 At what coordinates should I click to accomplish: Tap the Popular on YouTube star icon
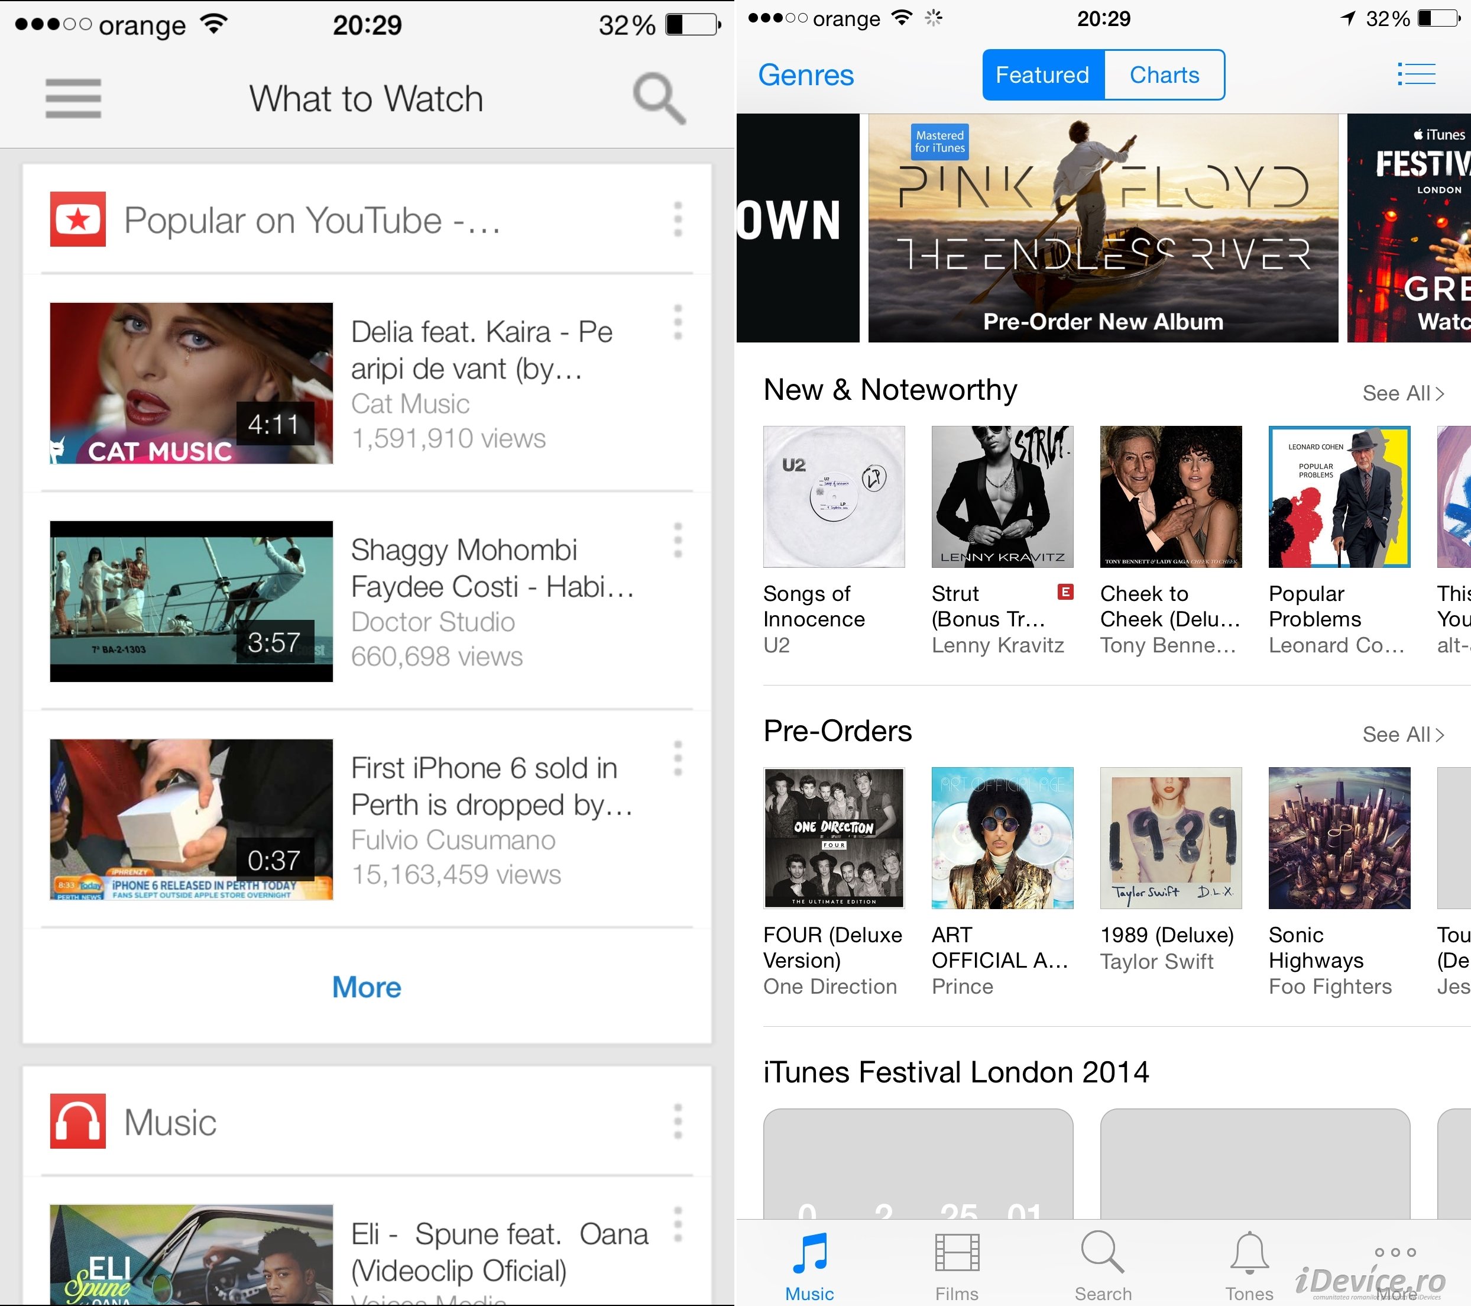(x=77, y=219)
